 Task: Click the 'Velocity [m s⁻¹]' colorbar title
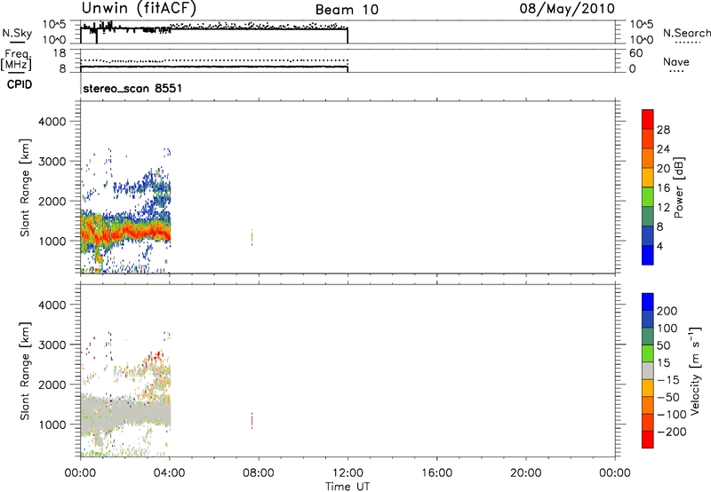pyautogui.click(x=695, y=370)
